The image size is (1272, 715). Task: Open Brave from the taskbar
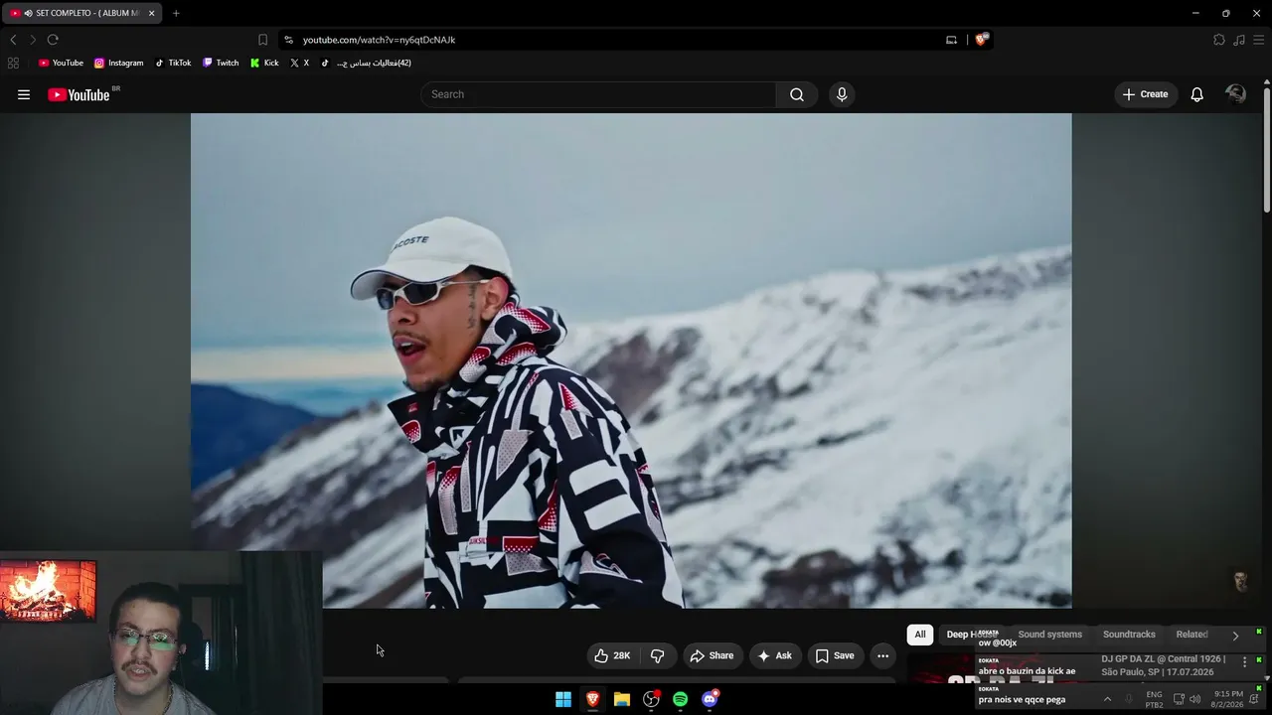tap(592, 699)
